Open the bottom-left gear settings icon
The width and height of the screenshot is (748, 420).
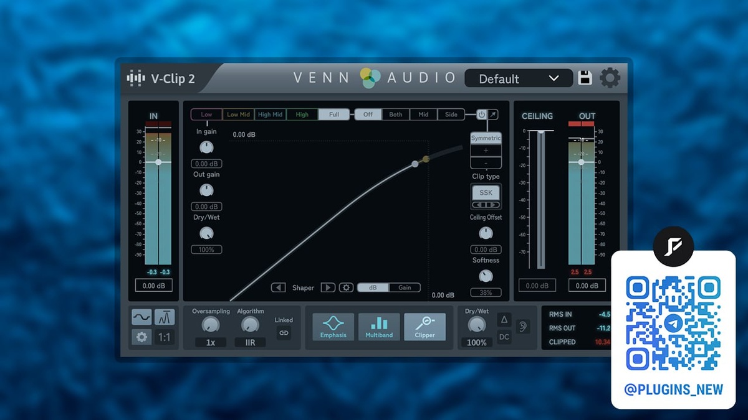click(x=141, y=337)
